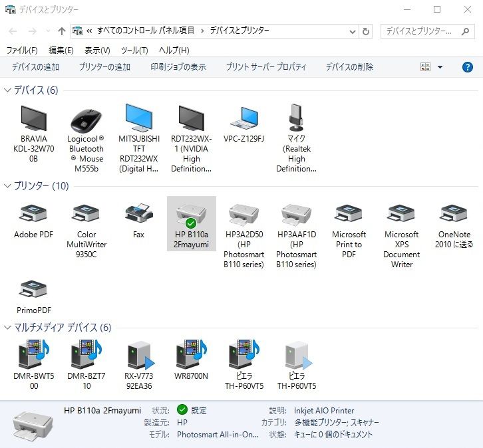483x448 pixels.
Task: Select the RDT232WX-1 NVIDIA High Definition icon
Action: coord(192,118)
